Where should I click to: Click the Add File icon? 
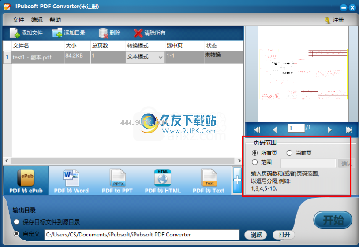15,33
